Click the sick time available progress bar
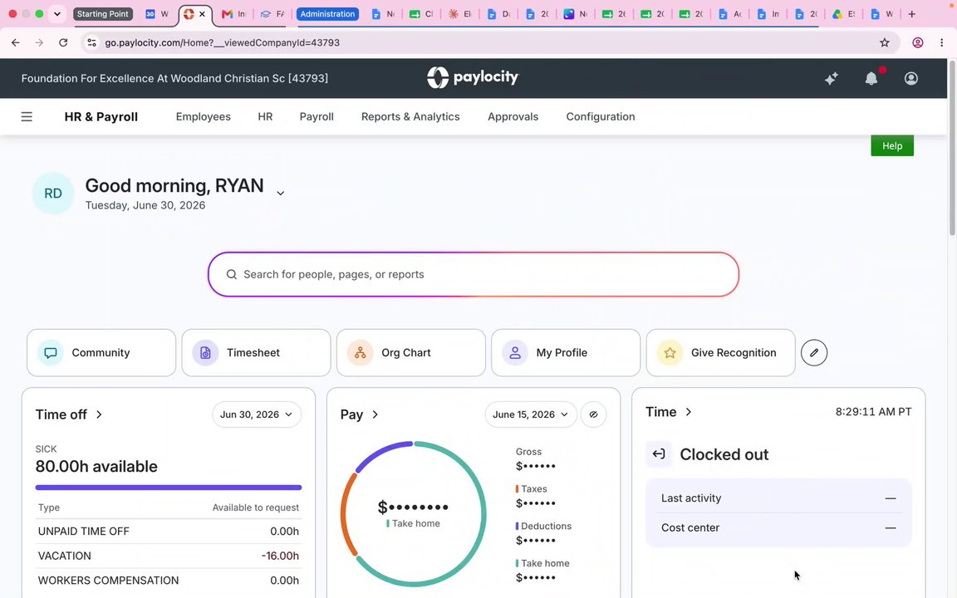 coord(169,488)
